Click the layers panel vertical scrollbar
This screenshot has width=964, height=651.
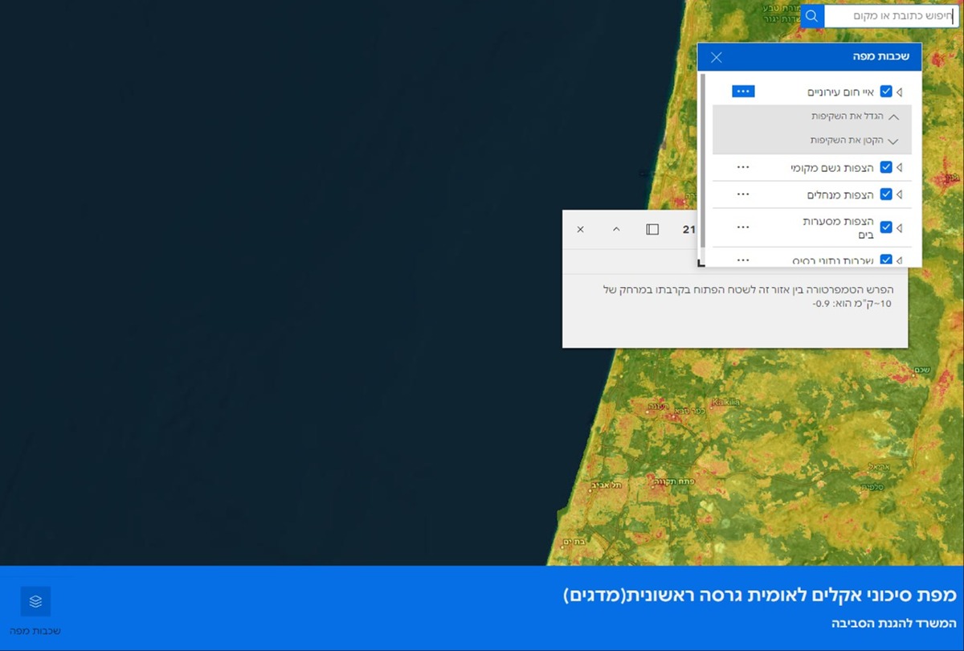pos(703,161)
